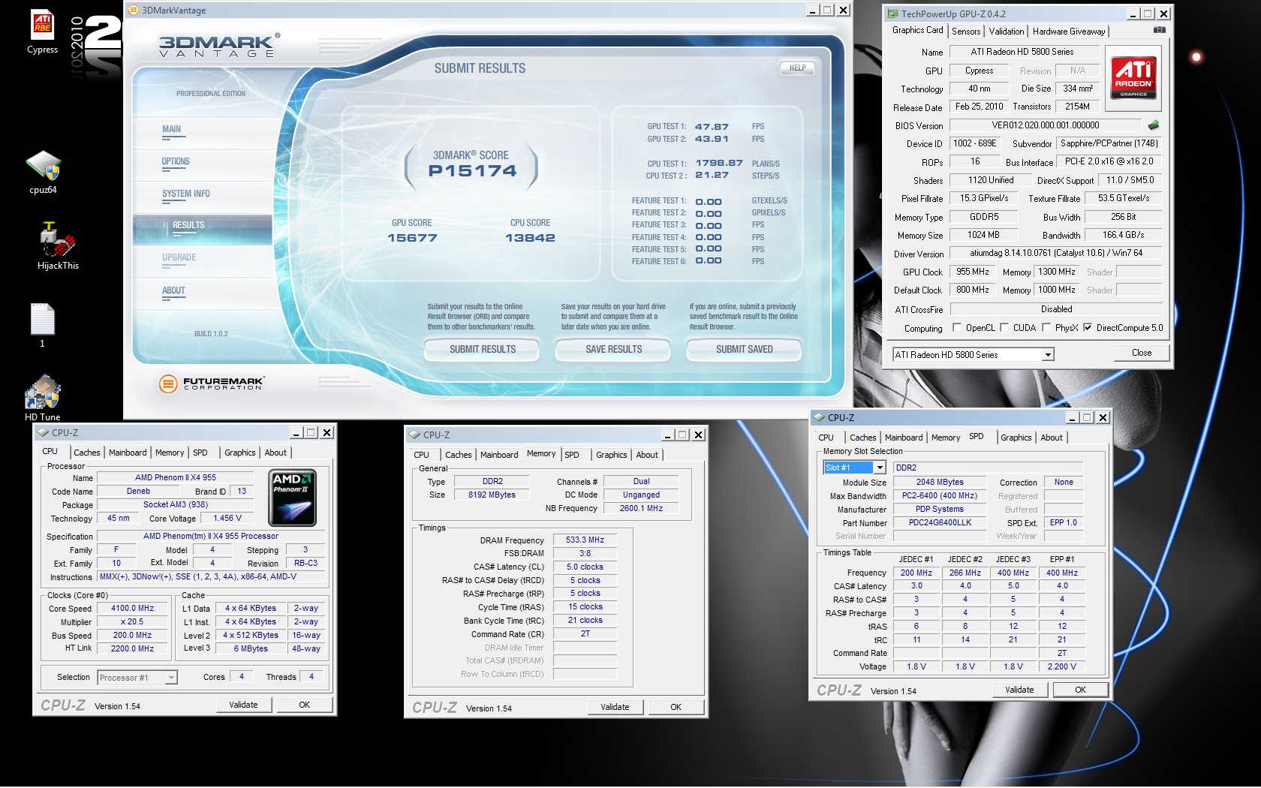Screen dimensions: 1261x788
Task: Uncheck the DirectCompute 5.0 checkbox
Action: point(1088,327)
